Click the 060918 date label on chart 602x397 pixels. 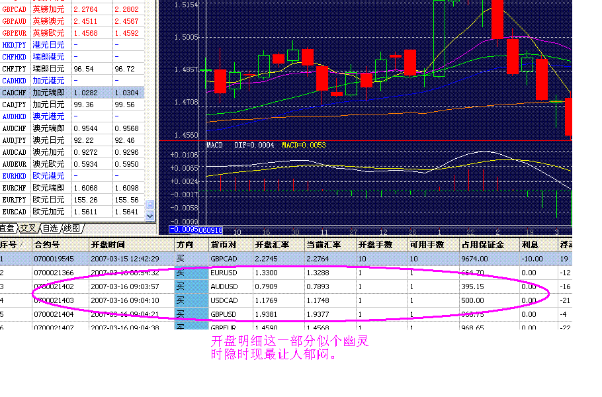[210, 230]
